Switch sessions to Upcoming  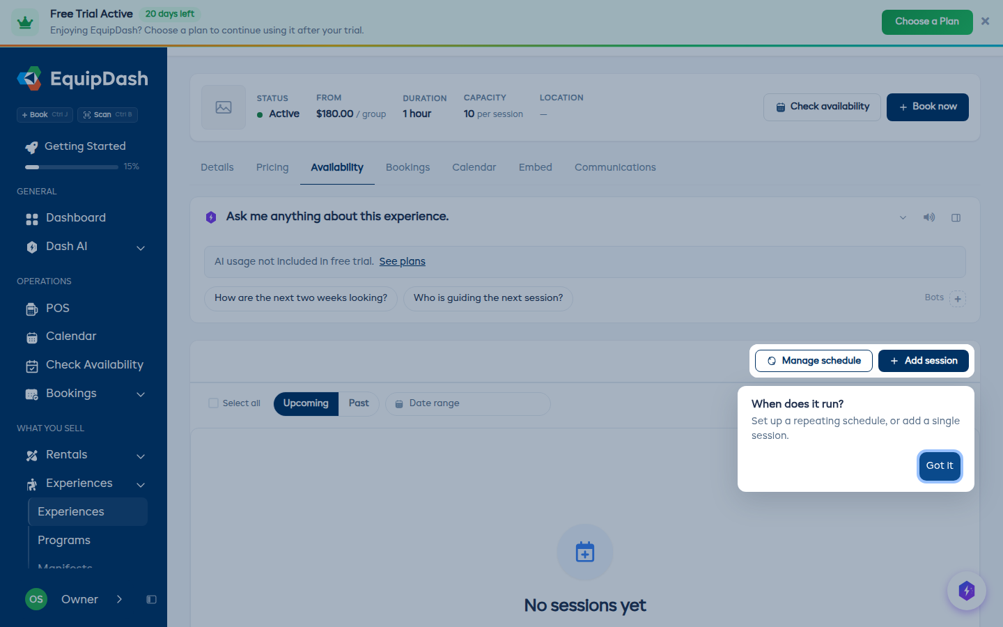pyautogui.click(x=306, y=403)
